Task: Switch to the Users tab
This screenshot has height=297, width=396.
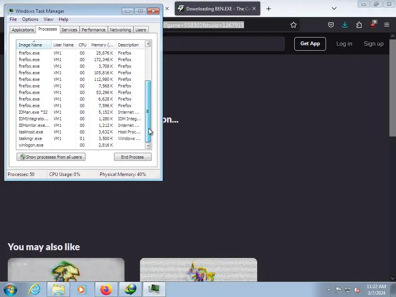Action: pyautogui.click(x=140, y=29)
